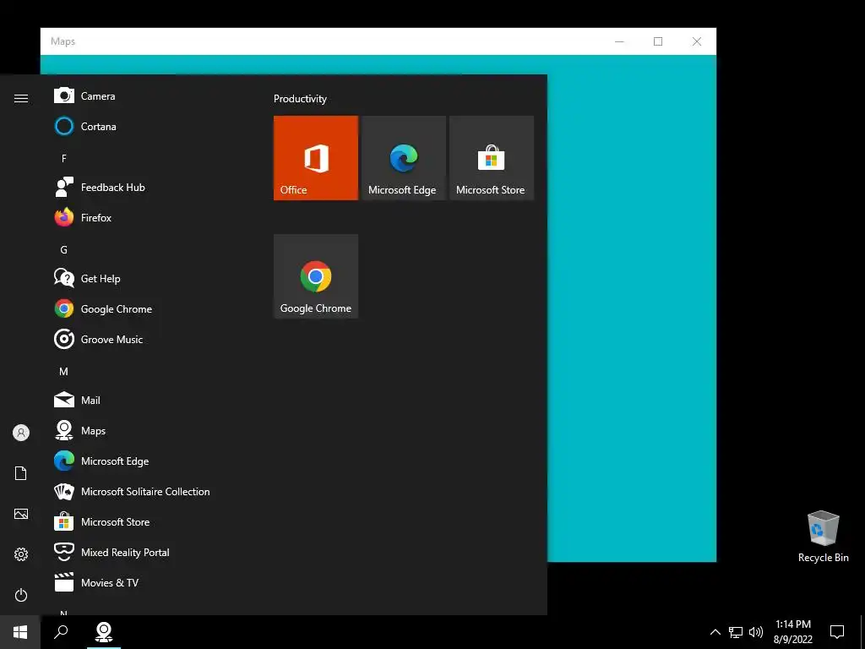Viewport: 865px width, 649px height.
Task: Jump to letter M section header
Action: coord(64,372)
